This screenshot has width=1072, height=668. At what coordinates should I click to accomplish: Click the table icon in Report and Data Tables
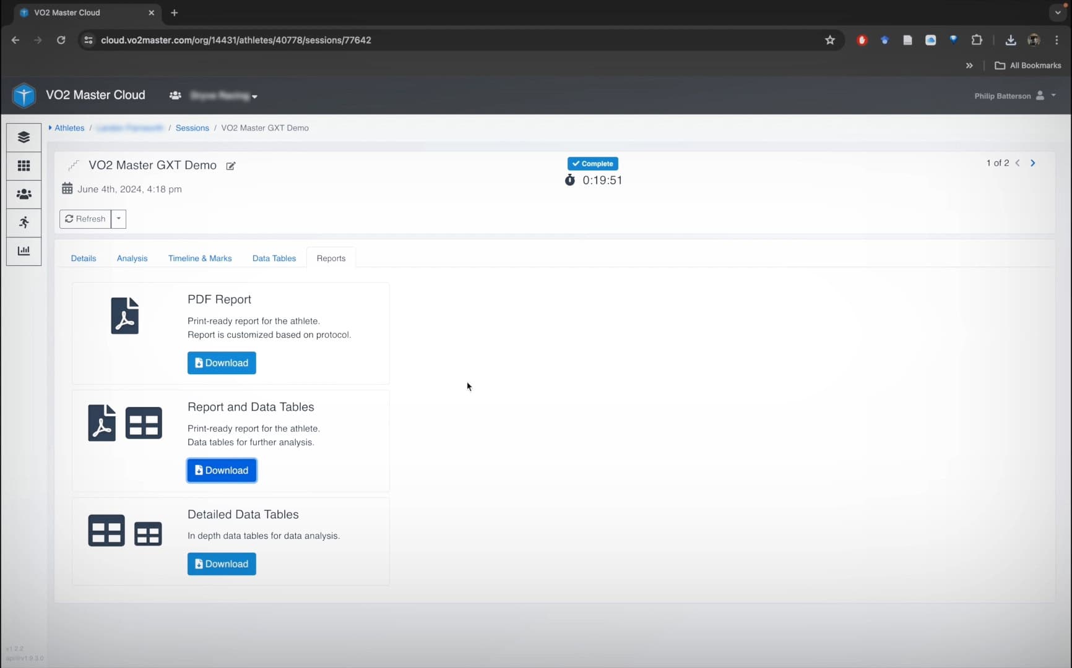coord(144,423)
